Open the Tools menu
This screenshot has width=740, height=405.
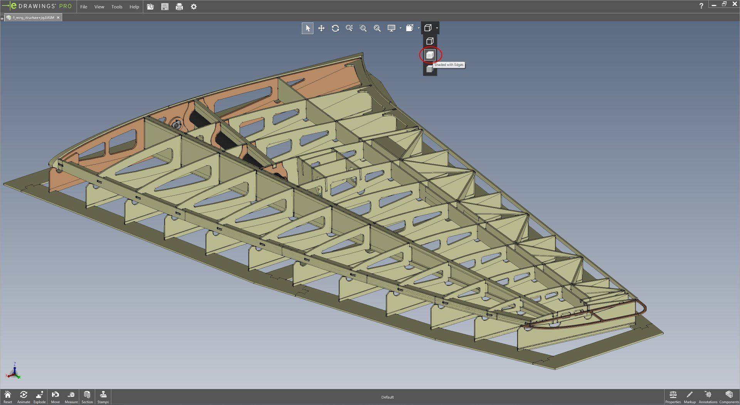[116, 7]
